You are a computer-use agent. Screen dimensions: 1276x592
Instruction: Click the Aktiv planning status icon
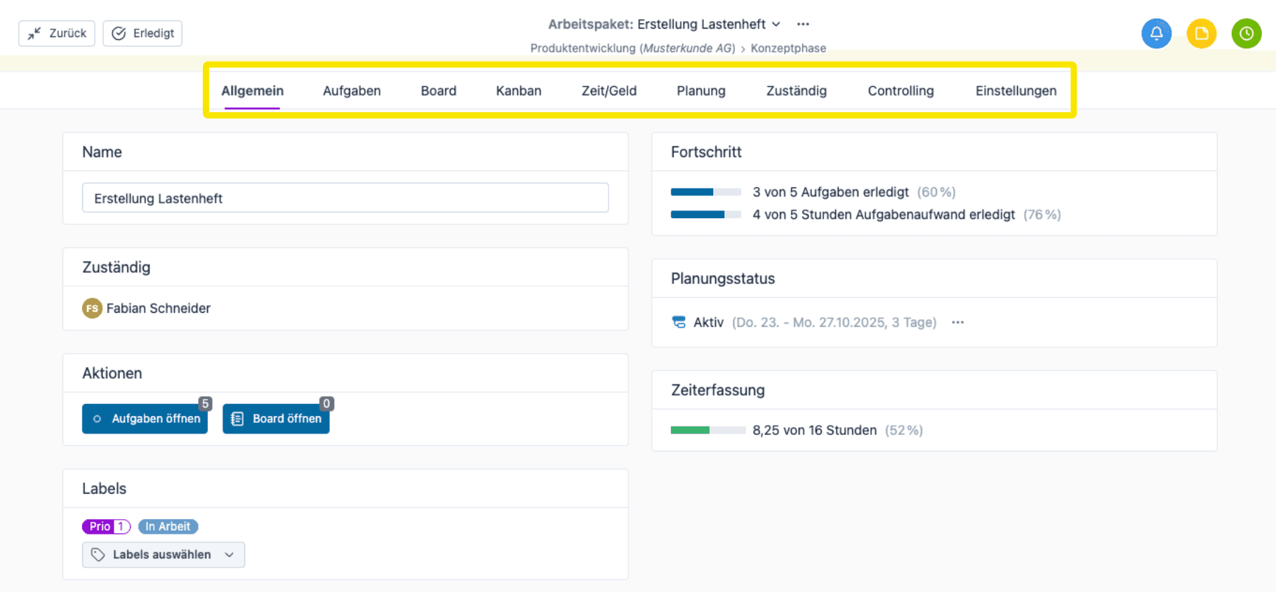[x=679, y=322]
